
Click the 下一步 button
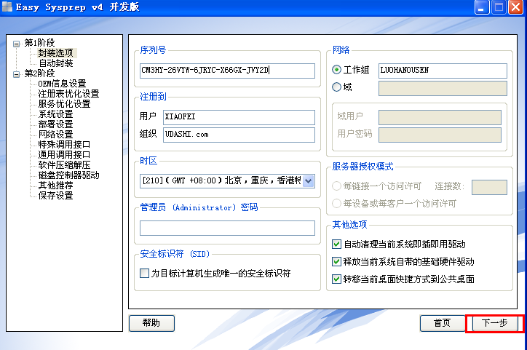point(494,323)
